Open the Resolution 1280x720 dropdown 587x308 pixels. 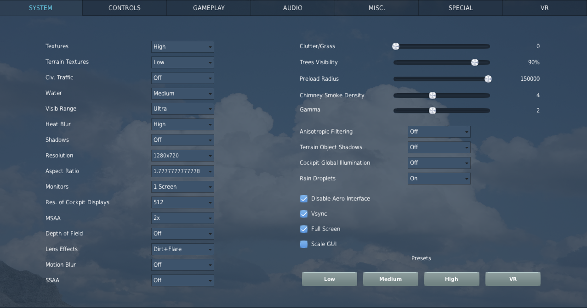click(182, 156)
